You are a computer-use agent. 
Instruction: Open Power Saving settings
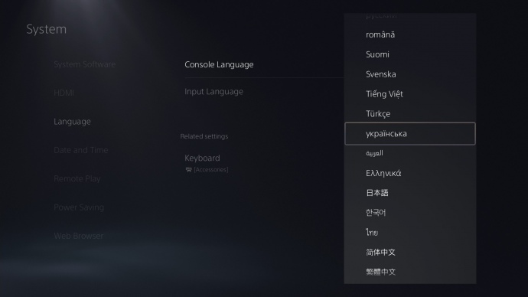pyautogui.click(x=79, y=207)
